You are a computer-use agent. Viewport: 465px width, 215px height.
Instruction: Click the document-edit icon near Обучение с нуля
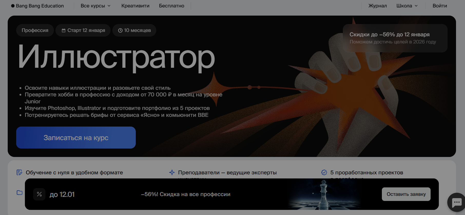[19, 173]
